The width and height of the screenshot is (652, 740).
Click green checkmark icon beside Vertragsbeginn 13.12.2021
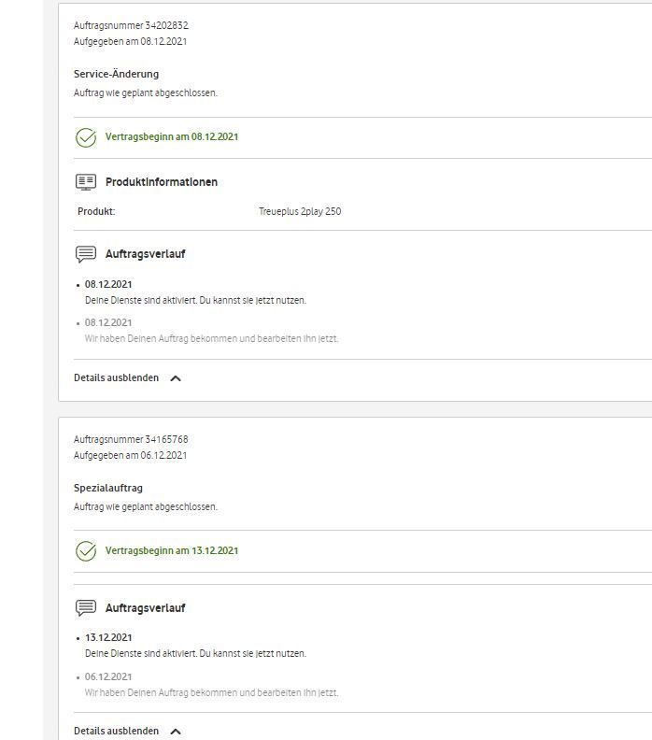(x=86, y=551)
